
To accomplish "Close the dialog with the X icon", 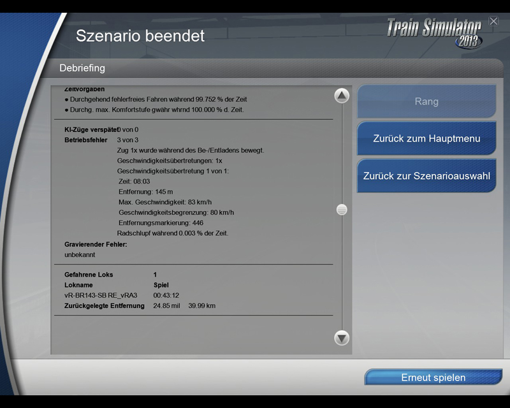I will (x=493, y=21).
